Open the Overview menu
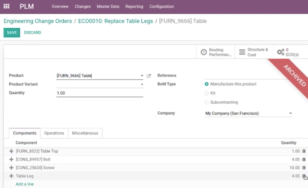Screen dimensions: 308x188 tap(60, 7)
